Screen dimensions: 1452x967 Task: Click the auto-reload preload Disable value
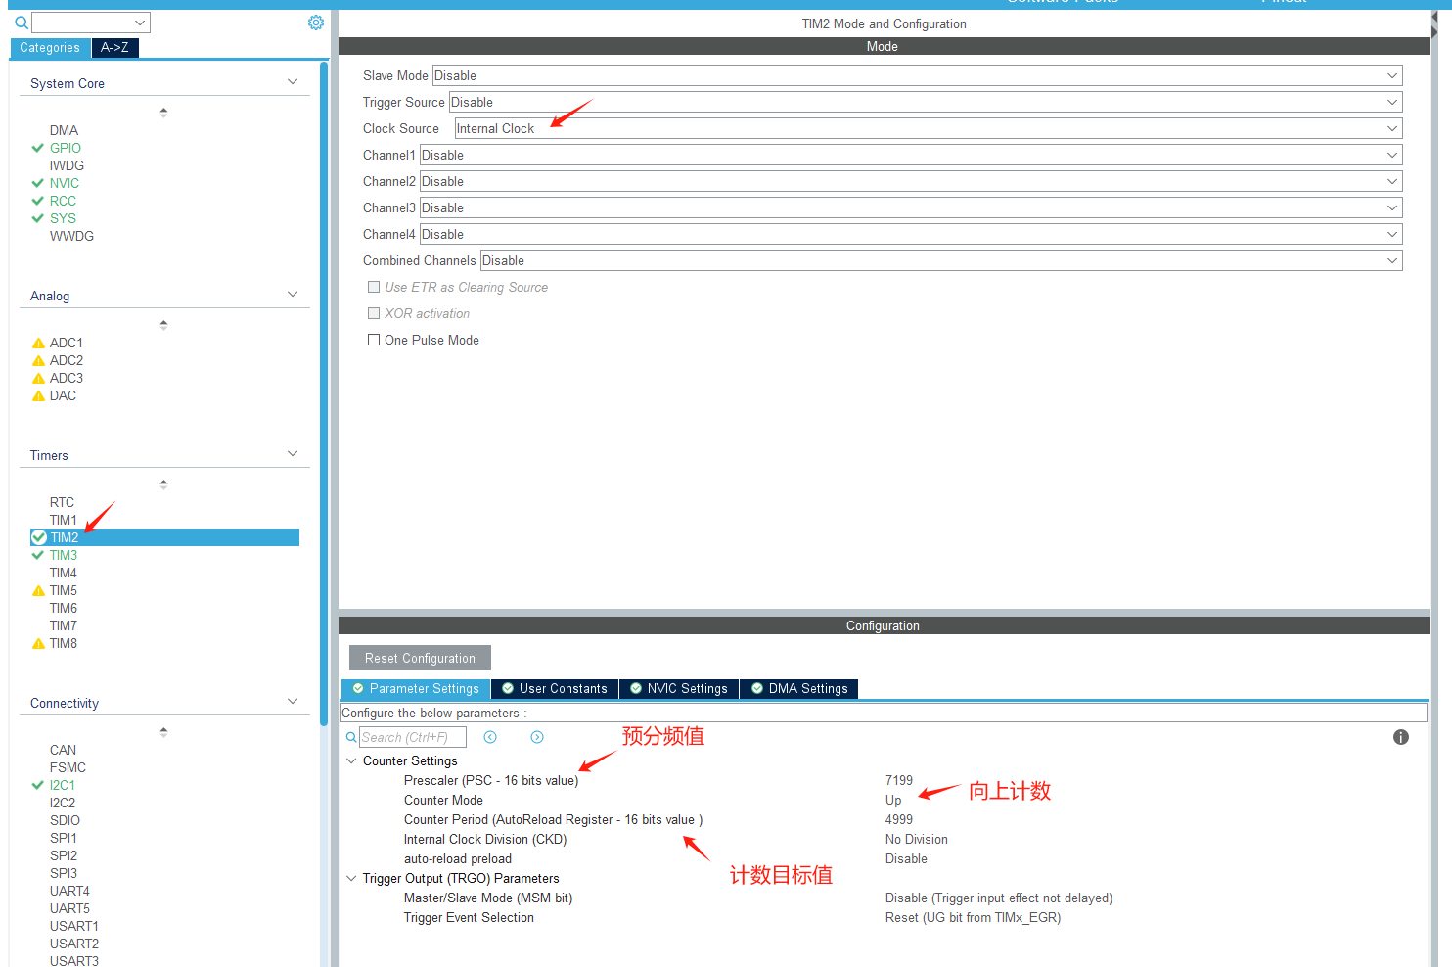906,858
